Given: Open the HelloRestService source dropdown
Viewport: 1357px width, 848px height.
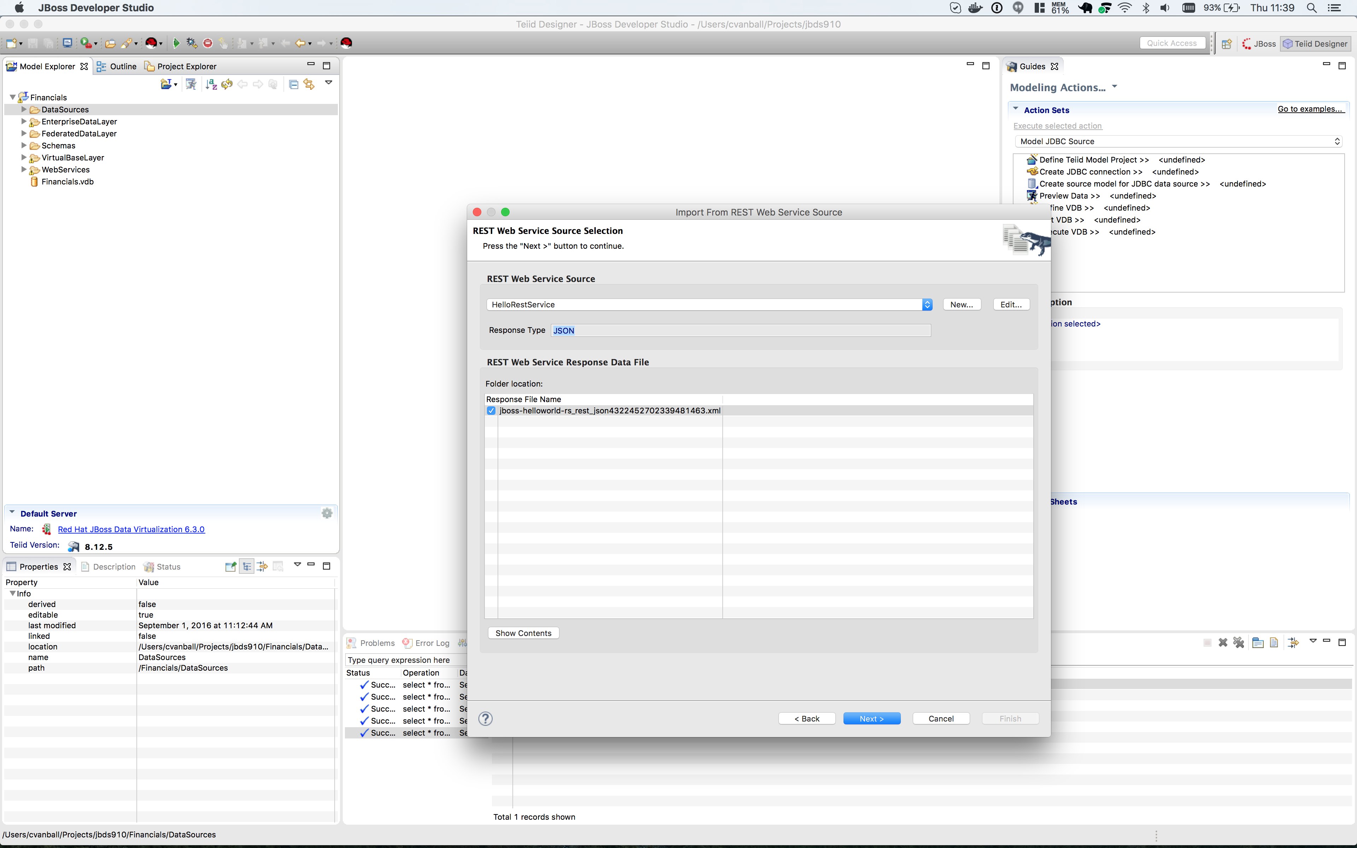Looking at the screenshot, I should [x=927, y=305].
